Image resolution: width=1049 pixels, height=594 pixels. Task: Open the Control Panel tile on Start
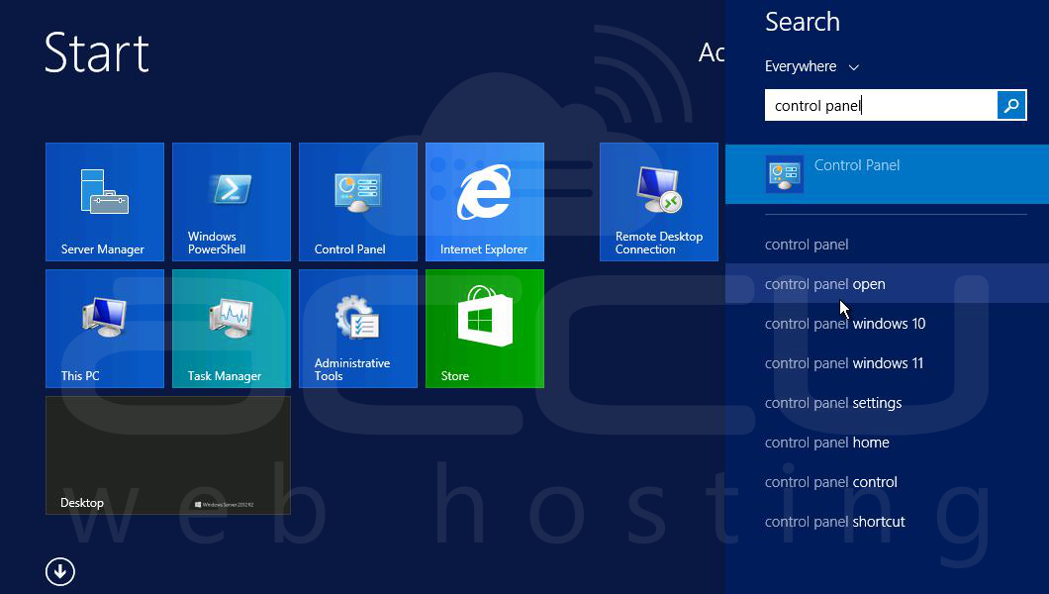pyautogui.click(x=358, y=201)
